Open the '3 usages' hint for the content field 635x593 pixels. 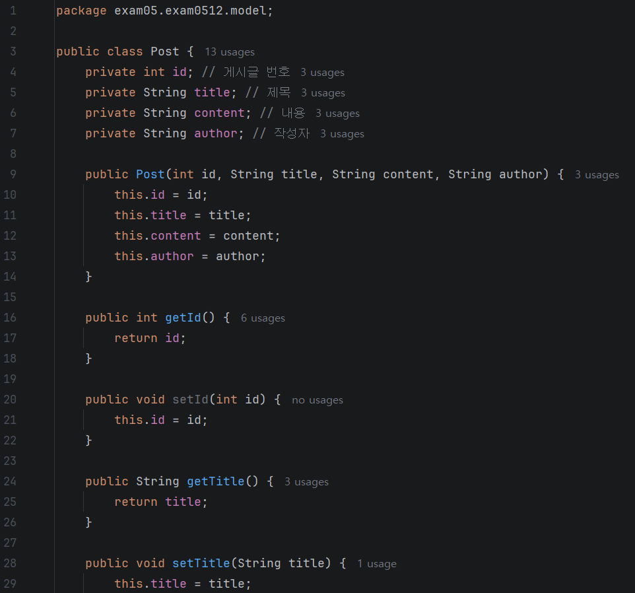[338, 113]
